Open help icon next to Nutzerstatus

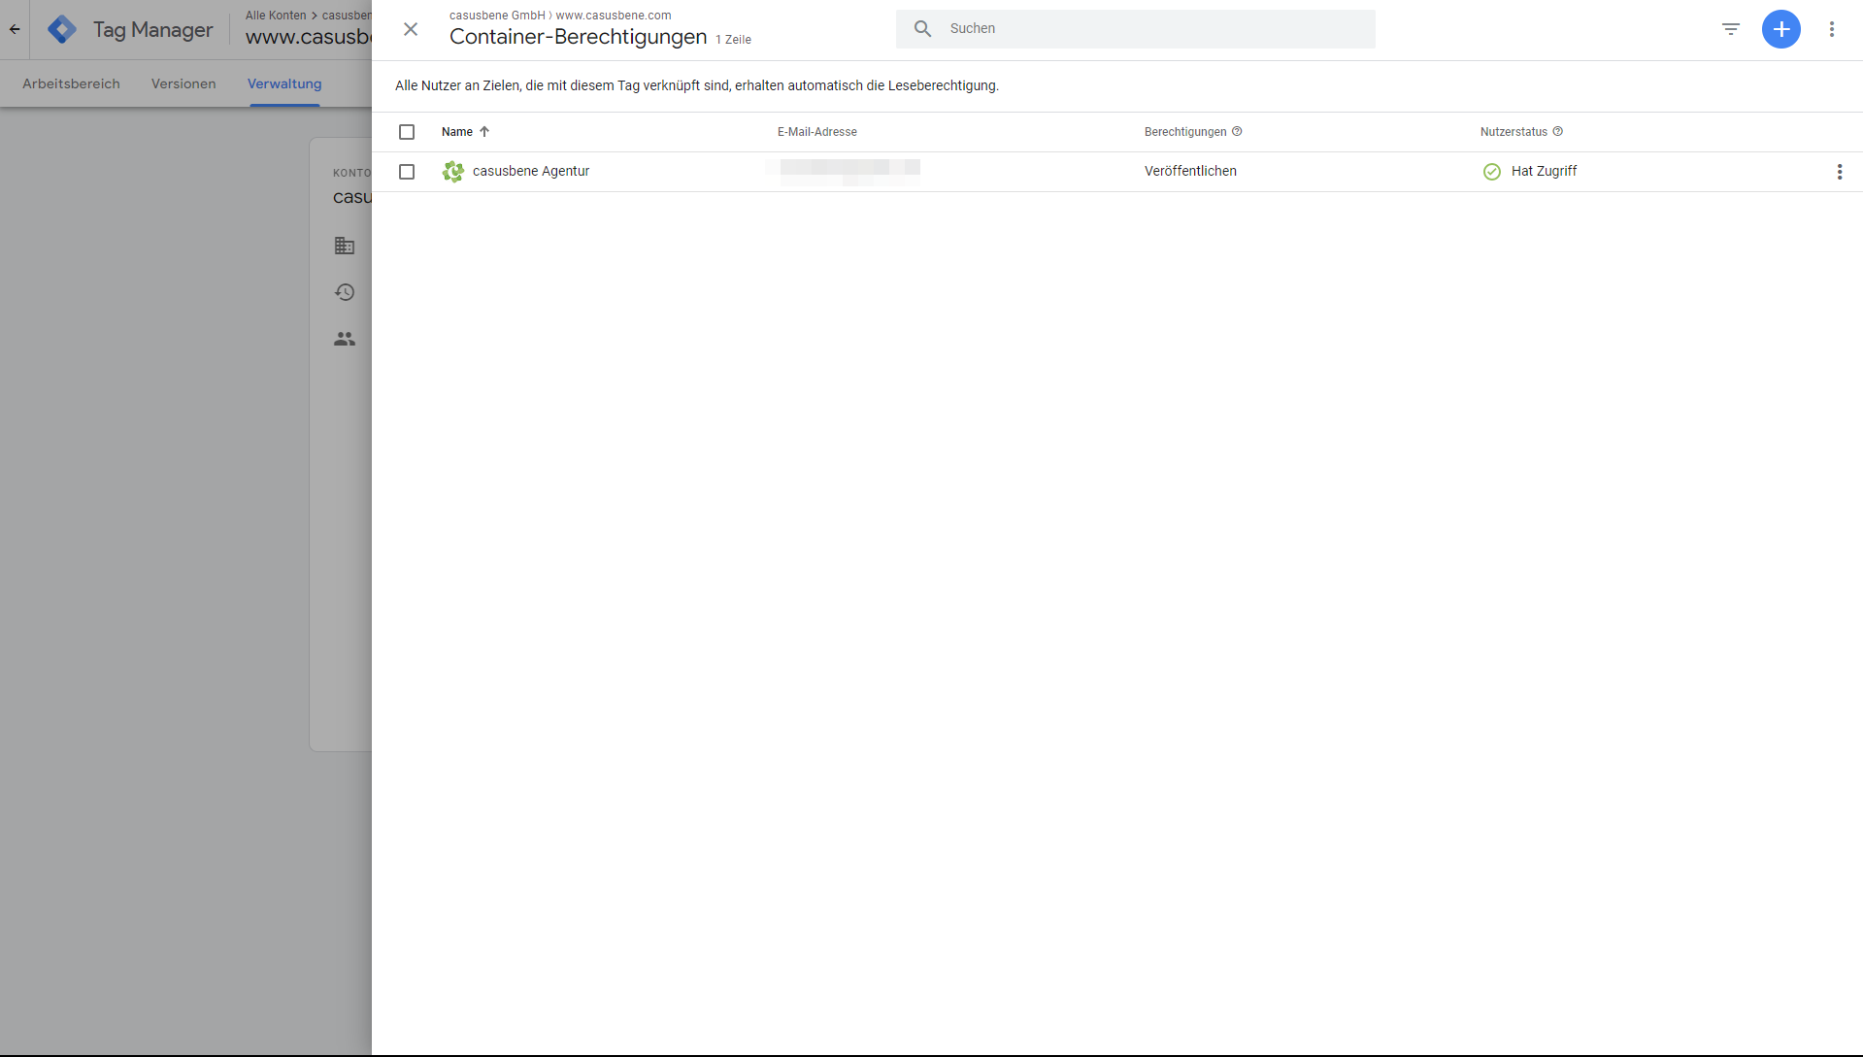point(1557,132)
